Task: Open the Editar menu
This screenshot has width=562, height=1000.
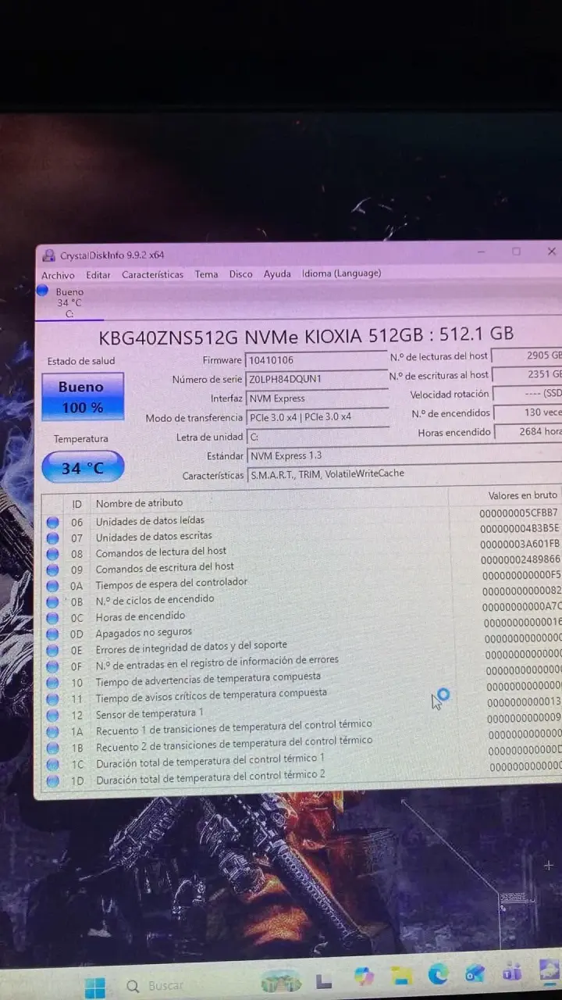Action: pyautogui.click(x=98, y=275)
